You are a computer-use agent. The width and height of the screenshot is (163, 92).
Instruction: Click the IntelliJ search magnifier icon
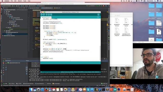pos(109,6)
